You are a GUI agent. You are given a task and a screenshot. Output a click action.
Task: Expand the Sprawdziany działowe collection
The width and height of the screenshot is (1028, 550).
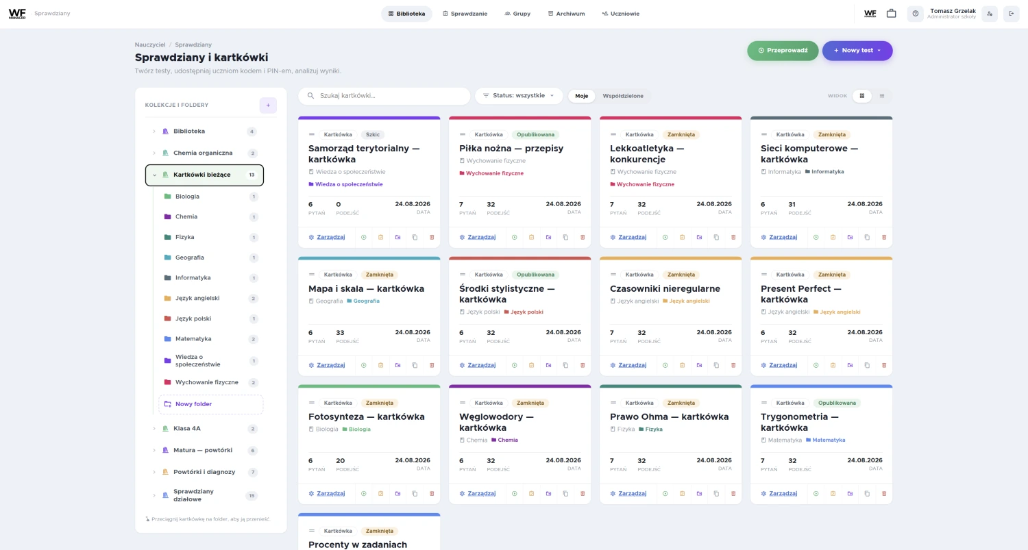point(154,495)
